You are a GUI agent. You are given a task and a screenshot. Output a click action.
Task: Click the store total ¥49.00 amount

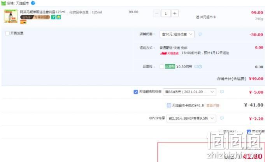pyautogui.click(x=256, y=79)
